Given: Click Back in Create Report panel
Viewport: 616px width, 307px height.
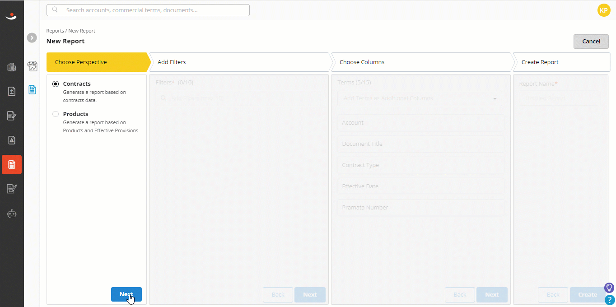Looking at the screenshot, I should tap(553, 294).
